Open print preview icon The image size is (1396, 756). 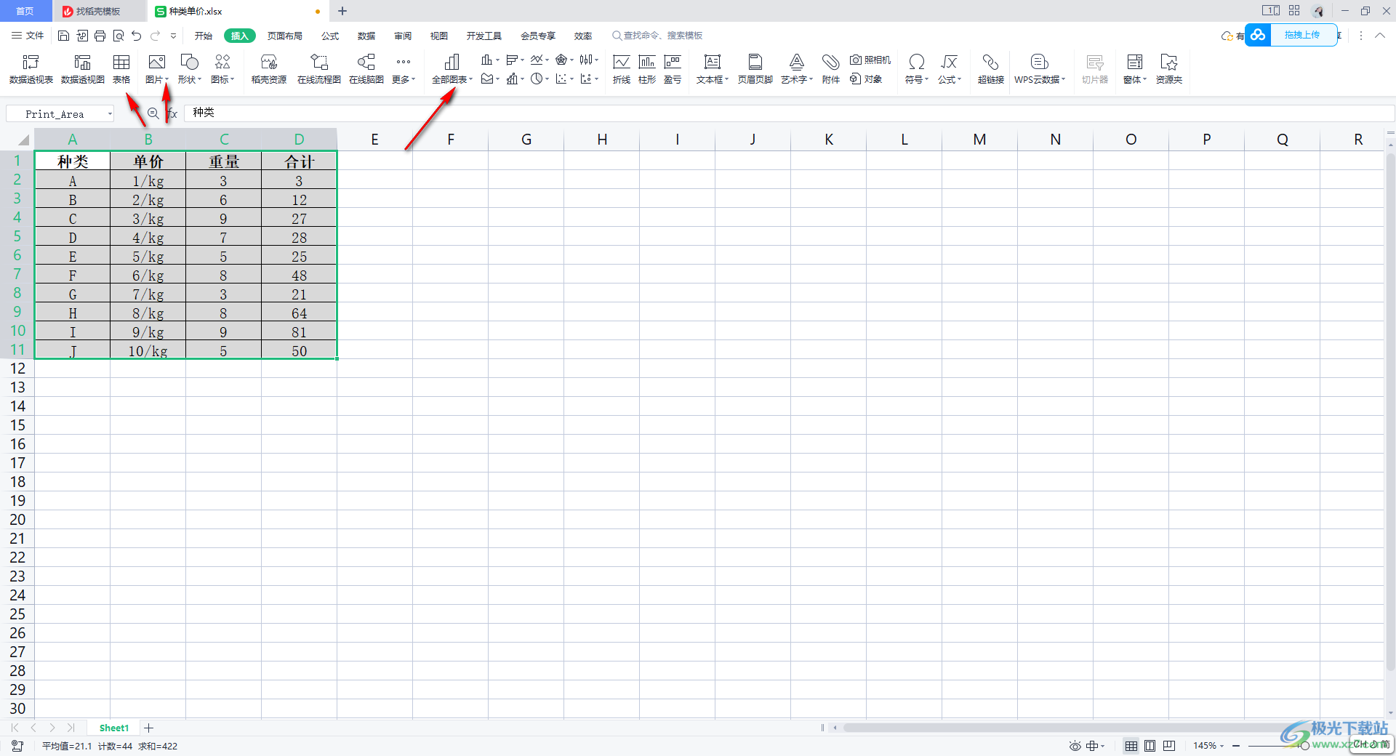(119, 36)
